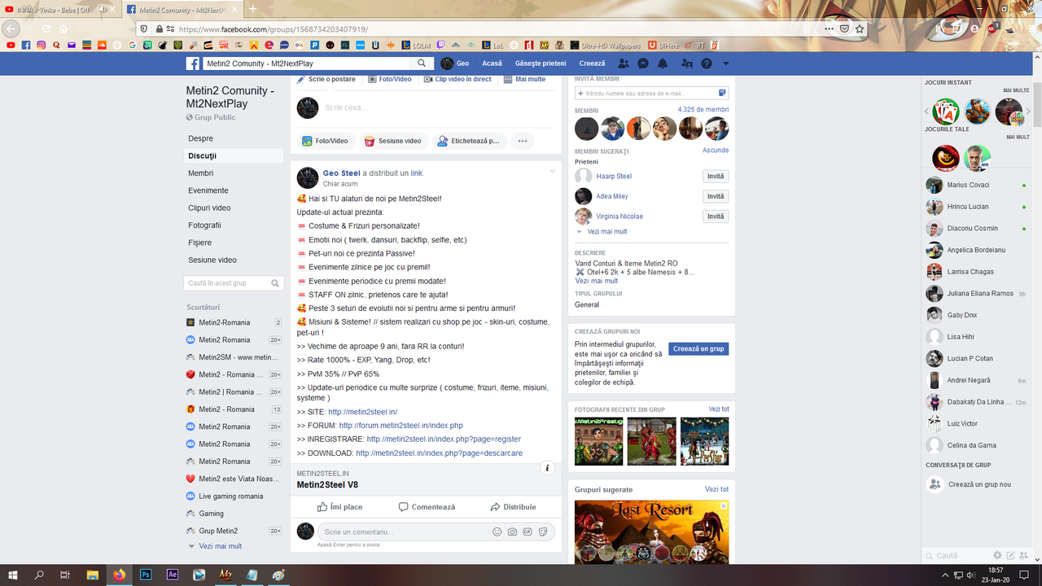Open chat with Marius Covaci
Viewport: 1042px width, 586px height.
[976, 185]
